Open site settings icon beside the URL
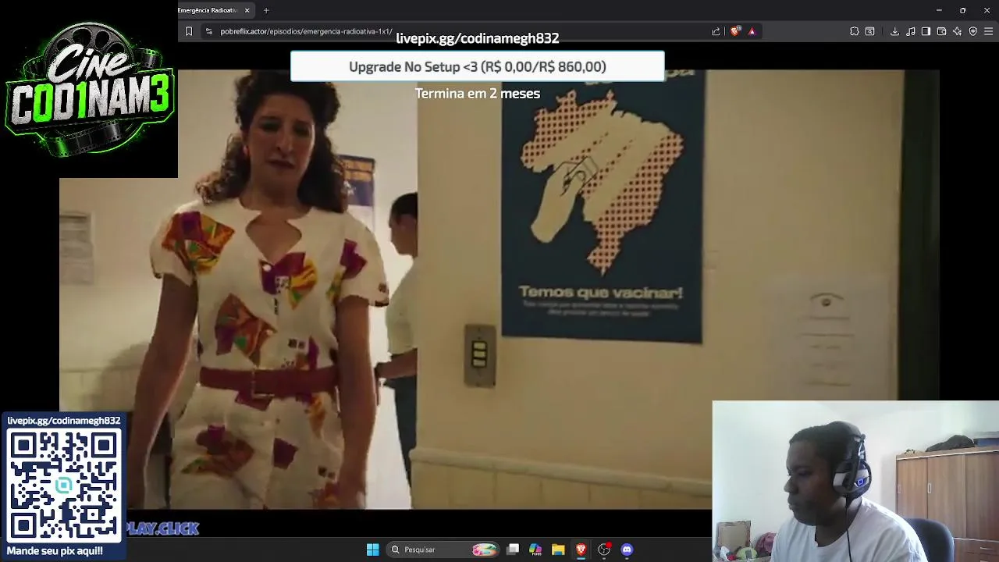The image size is (999, 562). [x=208, y=31]
